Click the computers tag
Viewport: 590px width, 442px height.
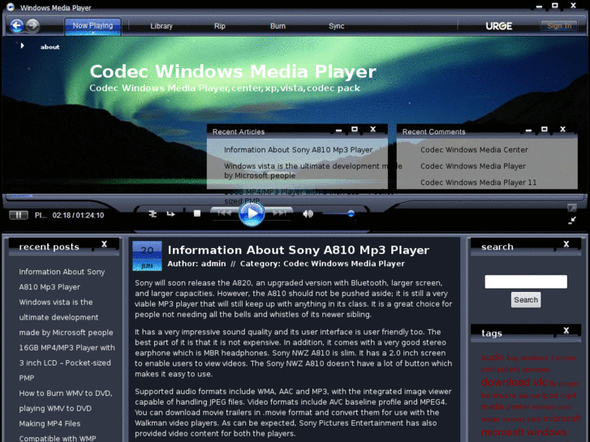click(x=501, y=369)
